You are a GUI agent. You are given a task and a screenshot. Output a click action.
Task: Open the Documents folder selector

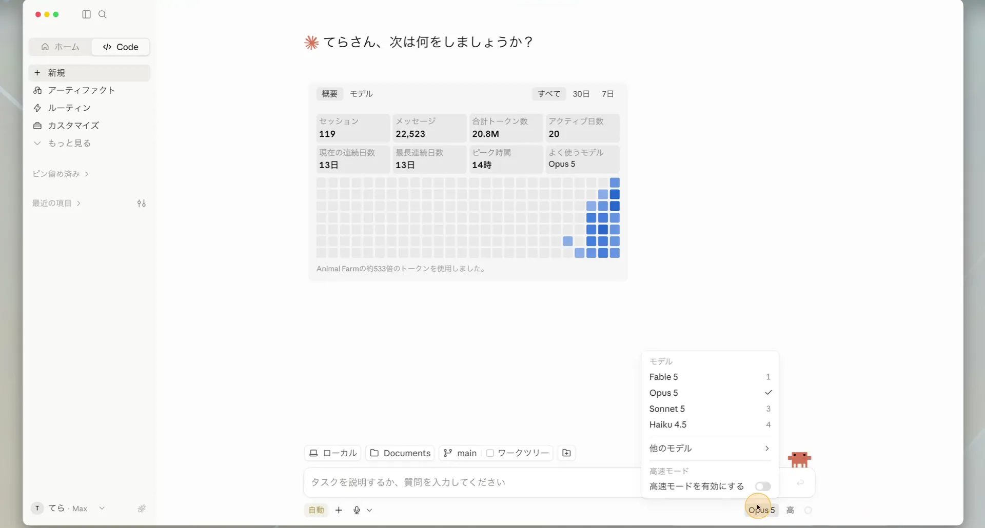pyautogui.click(x=400, y=453)
